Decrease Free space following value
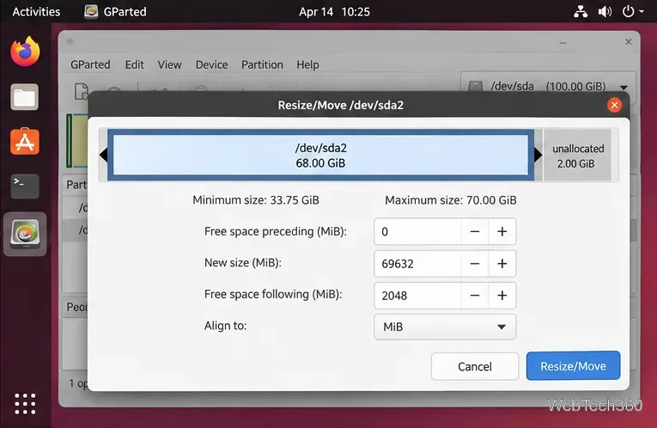657x428 pixels. click(475, 296)
